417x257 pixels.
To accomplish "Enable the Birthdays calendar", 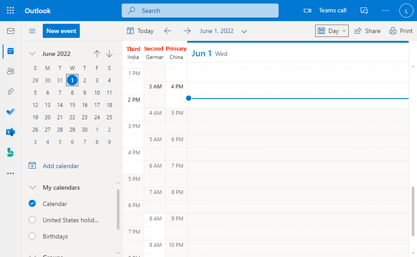I will click(32, 236).
